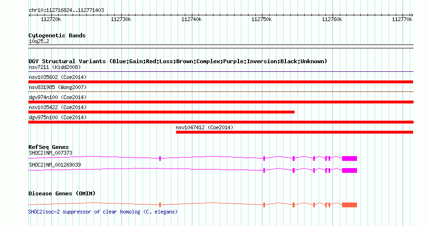Click the thin purple nsv7211 inversion line
Image resolution: width=427 pixels, height=226 pixels.
click(221, 72)
